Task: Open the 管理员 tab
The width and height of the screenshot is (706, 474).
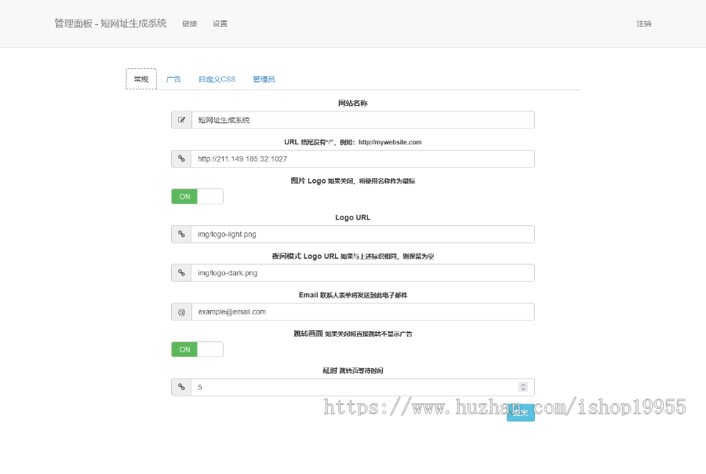Action: coord(264,79)
